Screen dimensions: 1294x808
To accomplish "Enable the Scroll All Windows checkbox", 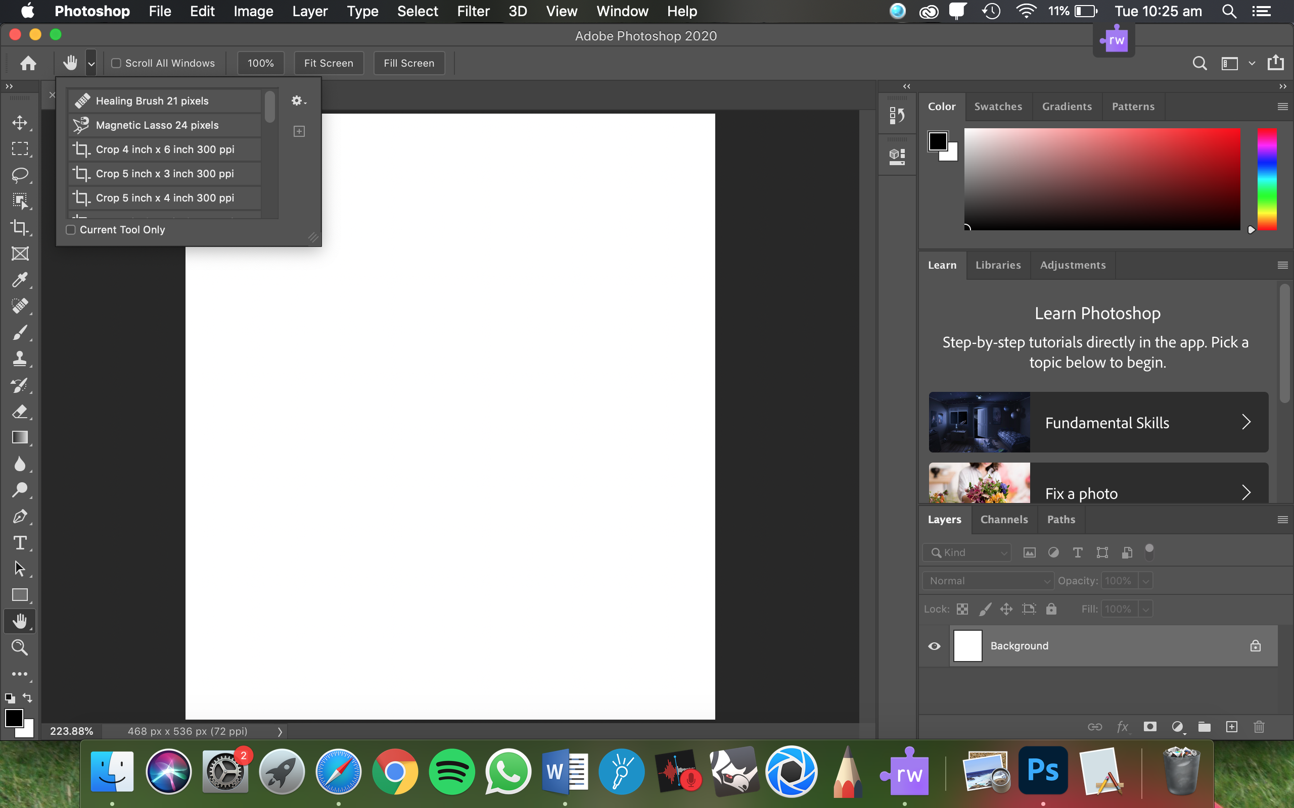I will (x=117, y=63).
